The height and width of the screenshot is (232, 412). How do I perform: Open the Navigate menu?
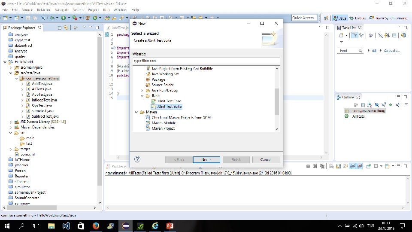pos(62,10)
